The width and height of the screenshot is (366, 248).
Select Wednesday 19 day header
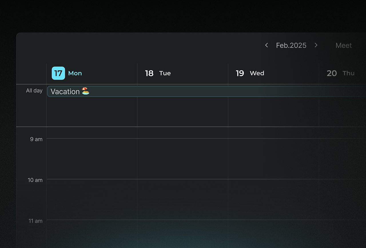pos(250,73)
